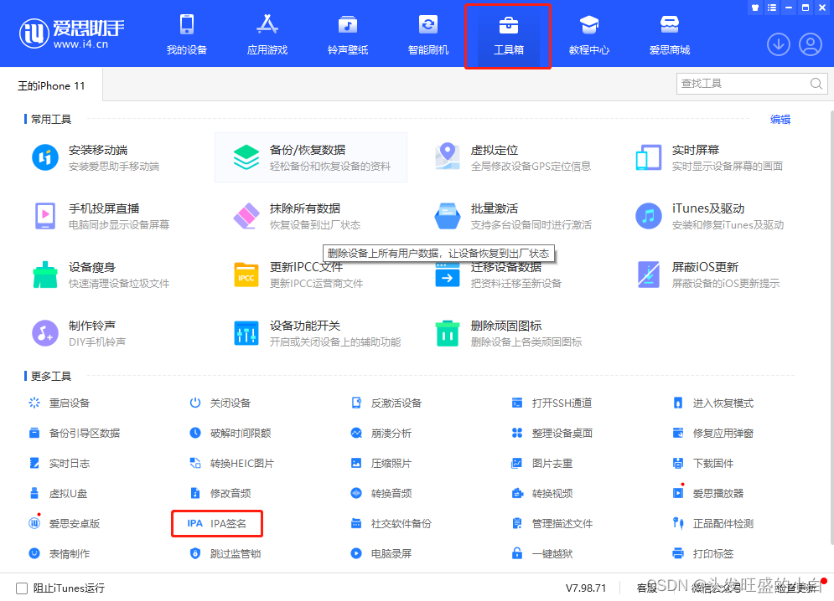834x601 pixels.
Task: Open 屏蔽iOS更新 tool icon
Action: (649, 275)
